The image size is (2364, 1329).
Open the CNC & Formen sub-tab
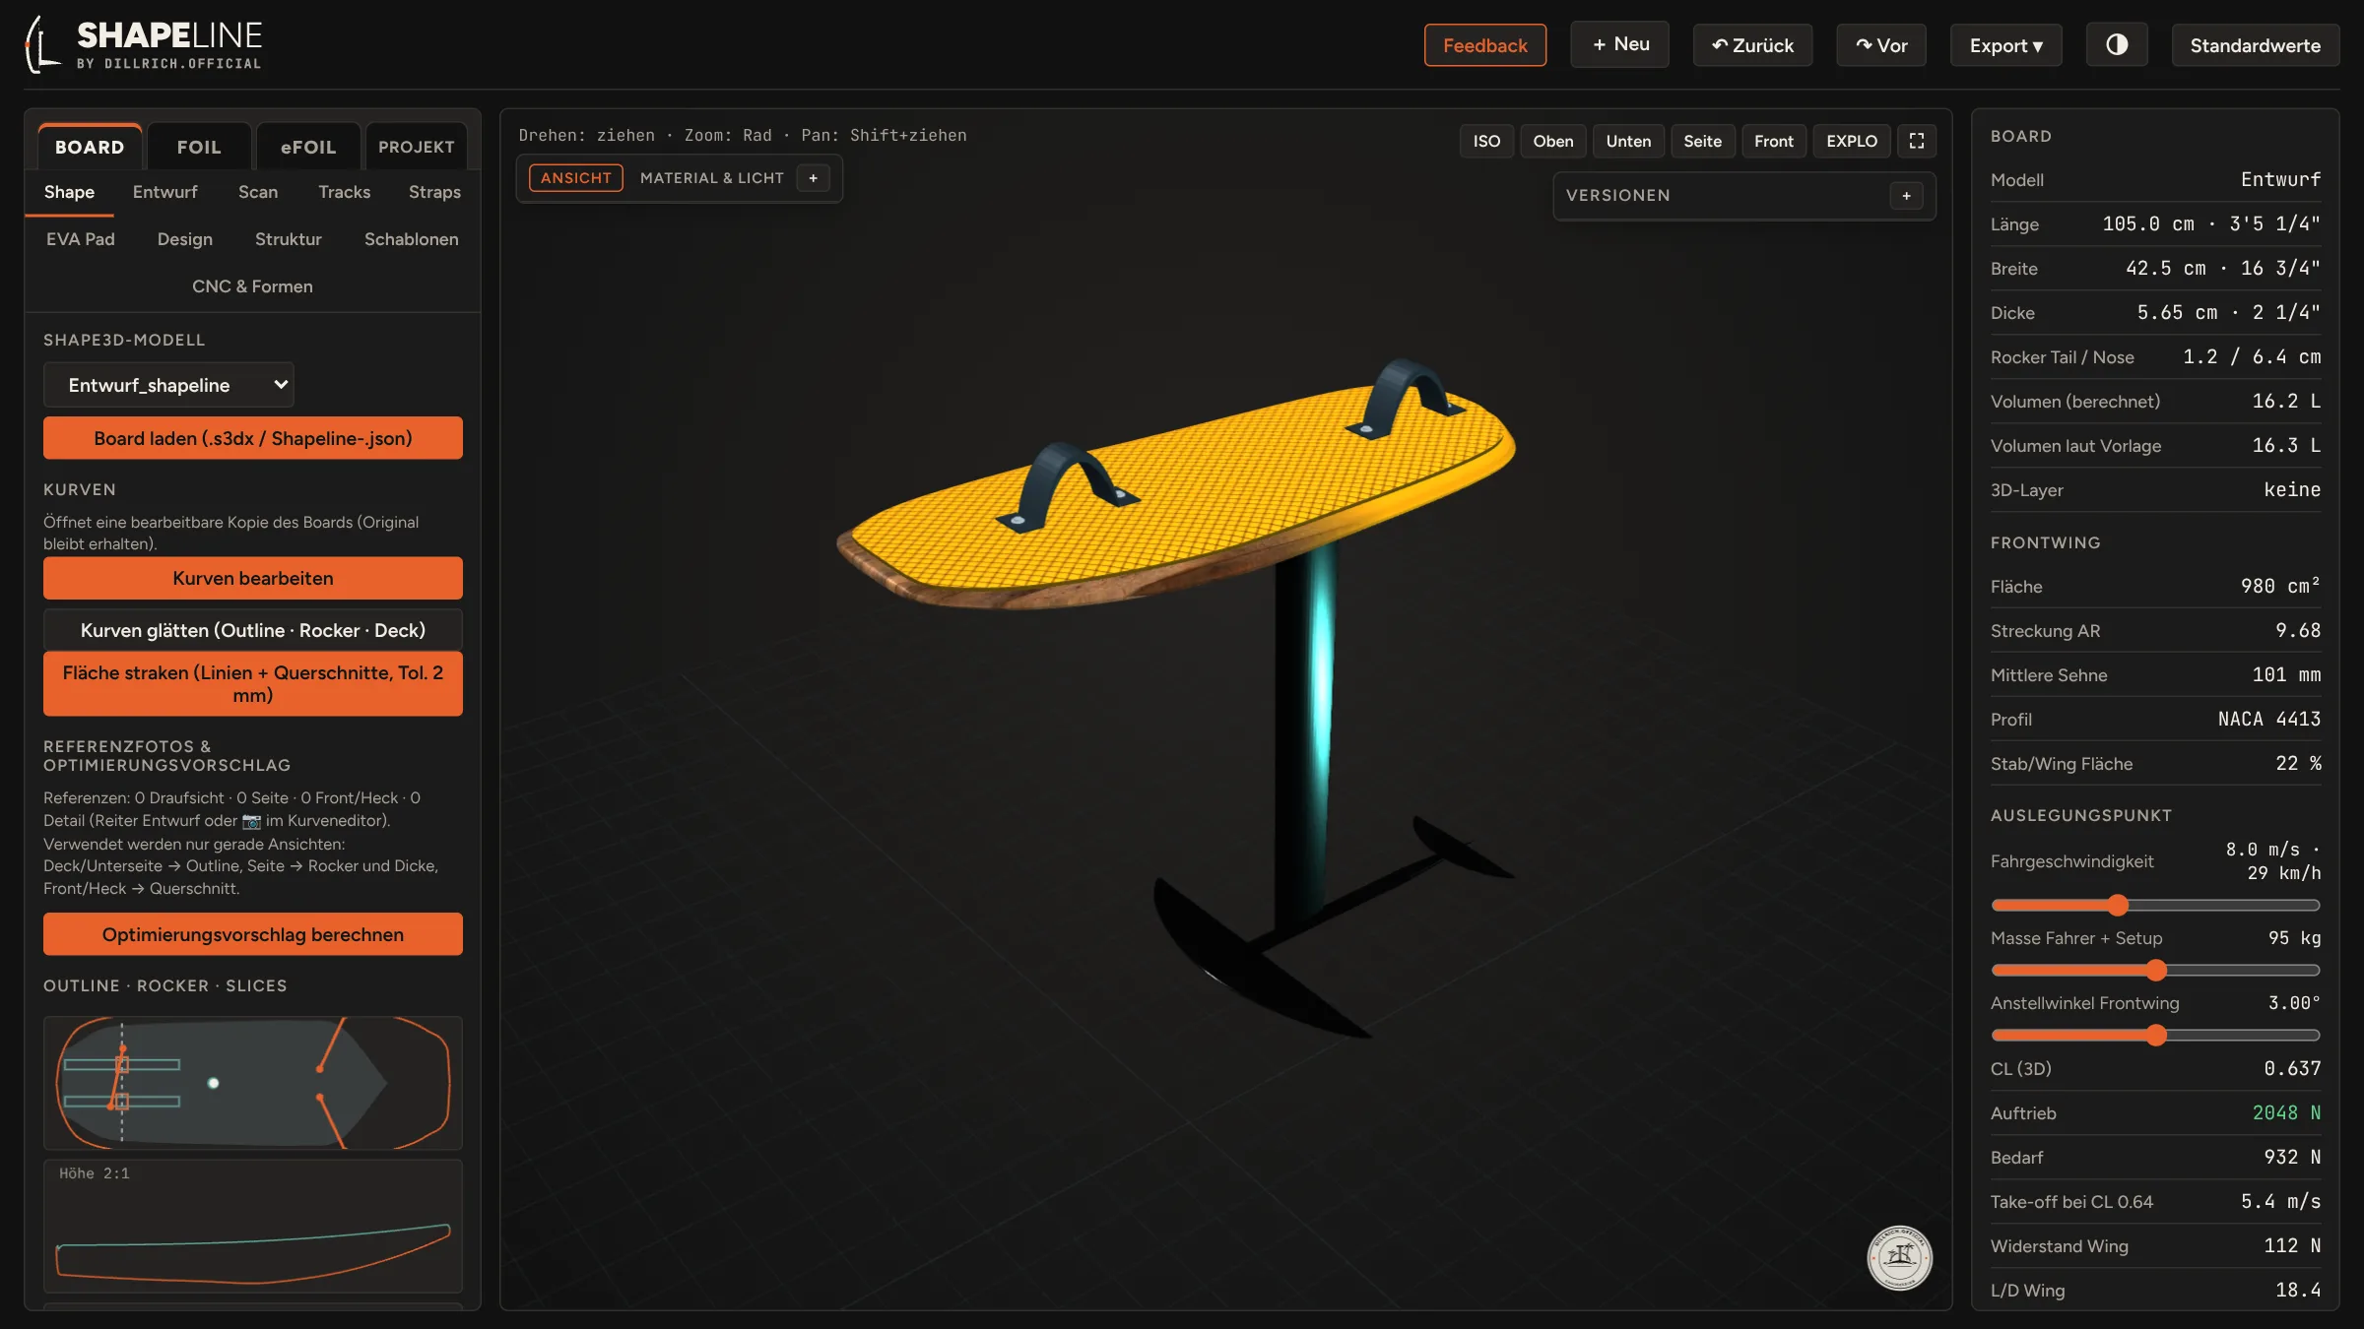click(252, 286)
